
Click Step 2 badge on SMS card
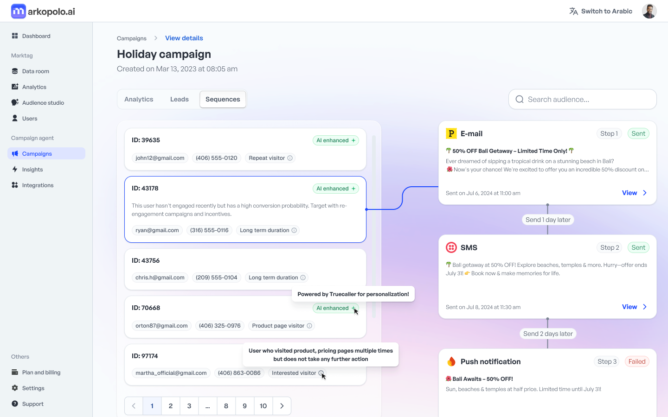(x=610, y=247)
